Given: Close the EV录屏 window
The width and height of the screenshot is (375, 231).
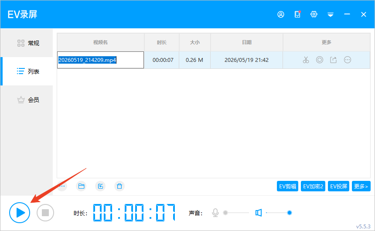Looking at the screenshot, I should point(364,14).
